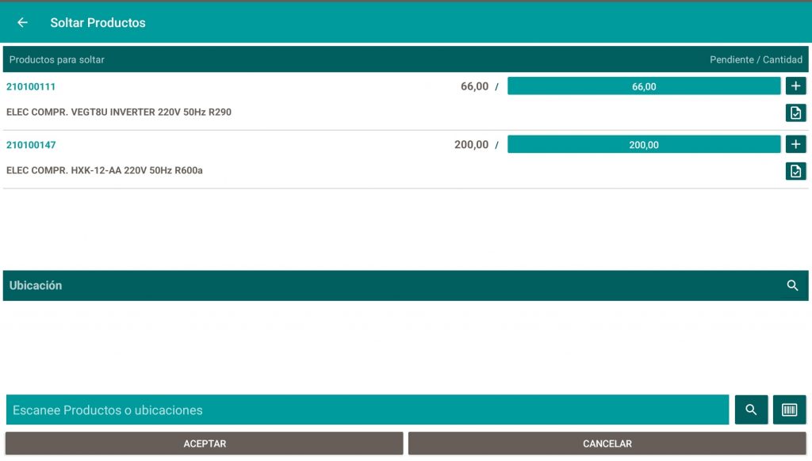The width and height of the screenshot is (812, 461).
Task: Go back using the arrow icon
Action: point(22,23)
